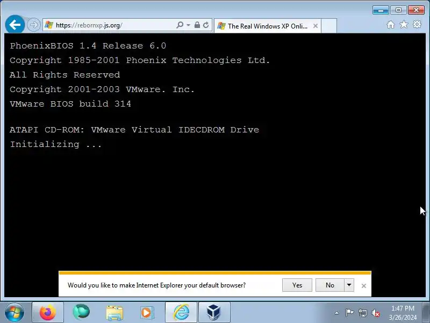Viewport: 430px width, 323px height.
Task: Click the address bar URL rebornxp.js.org
Action: point(89,25)
